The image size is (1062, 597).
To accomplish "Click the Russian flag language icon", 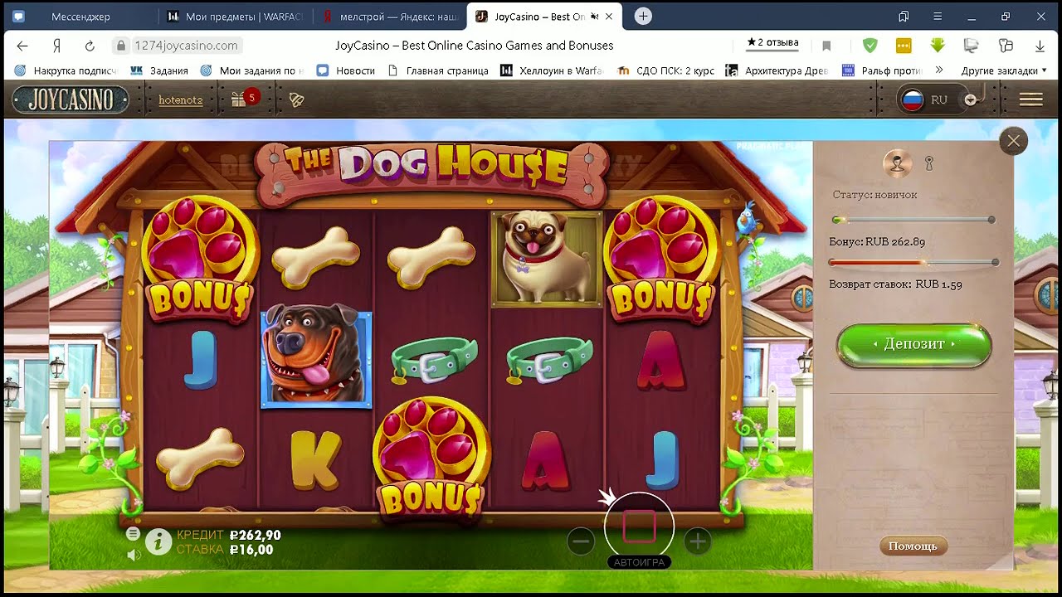I will click(x=913, y=99).
